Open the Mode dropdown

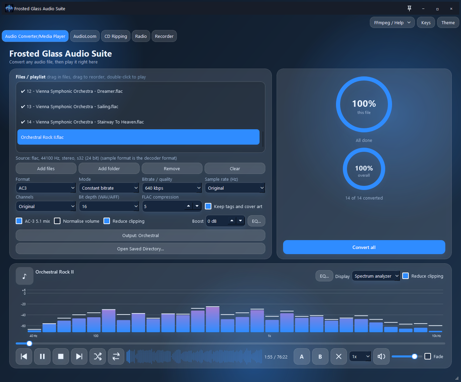click(109, 188)
